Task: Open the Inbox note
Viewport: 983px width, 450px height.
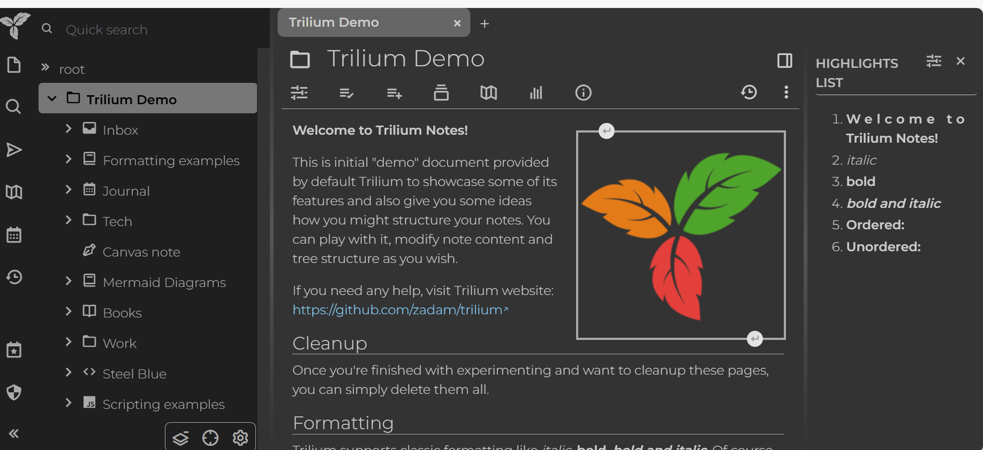Action: (x=120, y=130)
